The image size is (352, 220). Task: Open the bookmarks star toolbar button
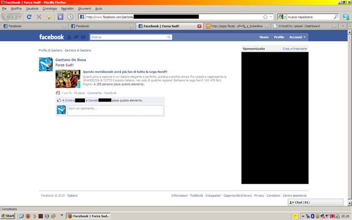(x=60, y=17)
